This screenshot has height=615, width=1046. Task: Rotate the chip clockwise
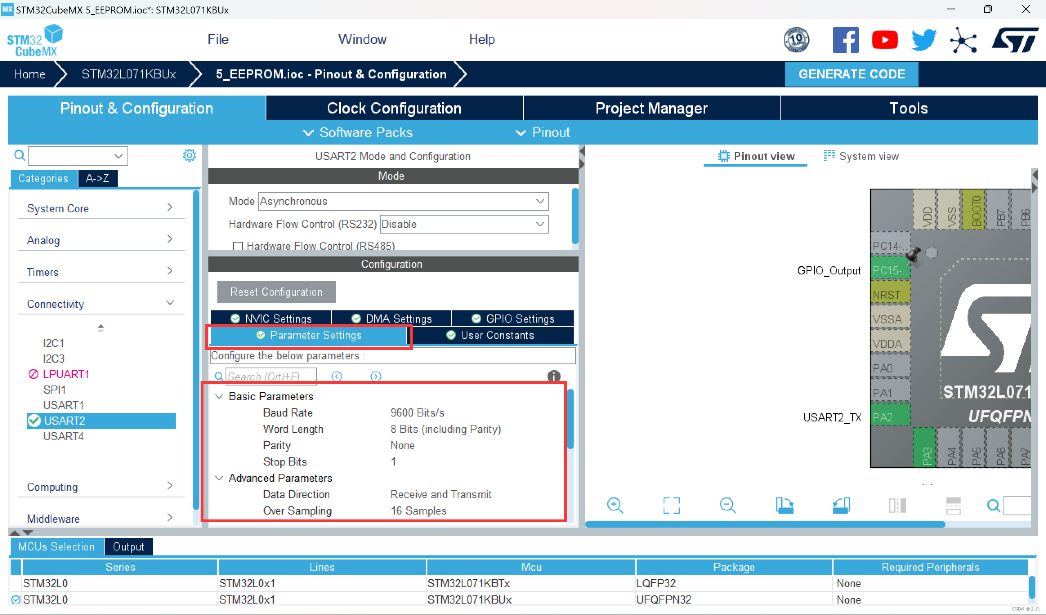[784, 506]
